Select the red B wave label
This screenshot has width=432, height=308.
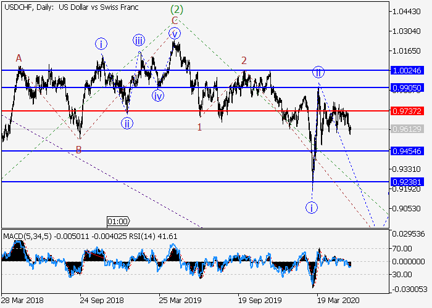point(78,149)
